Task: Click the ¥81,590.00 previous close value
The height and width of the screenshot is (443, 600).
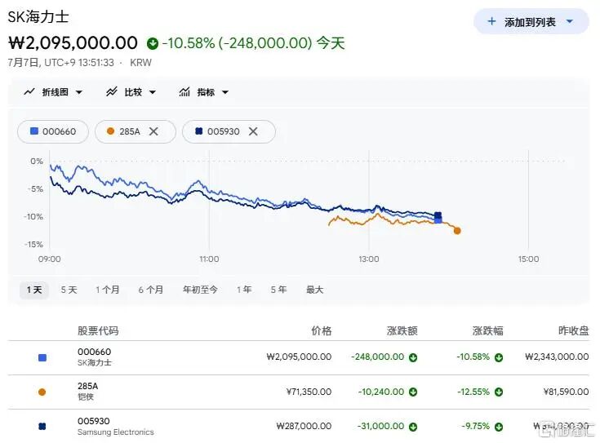Action: [x=566, y=392]
